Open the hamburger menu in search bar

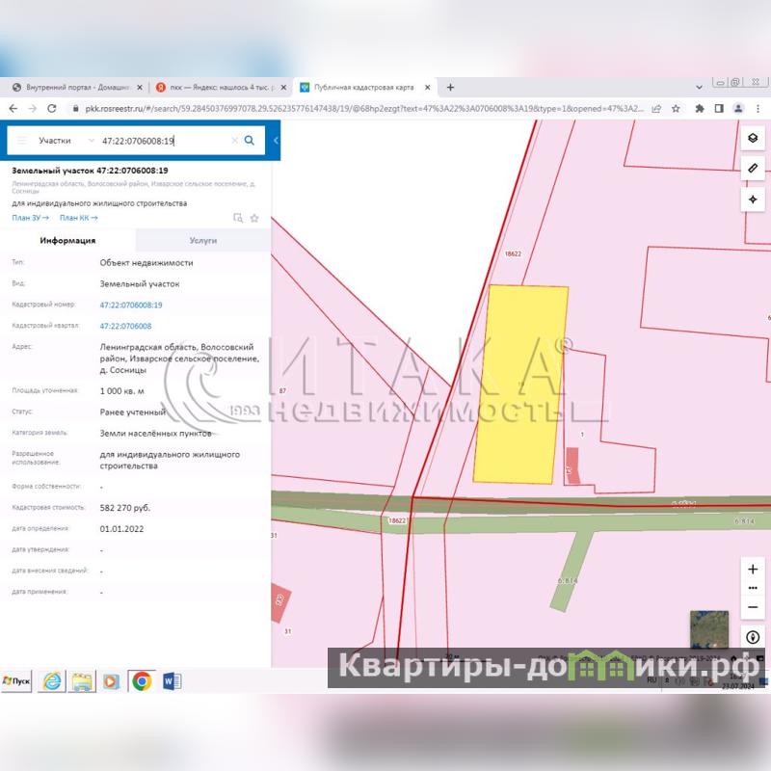click(x=22, y=141)
